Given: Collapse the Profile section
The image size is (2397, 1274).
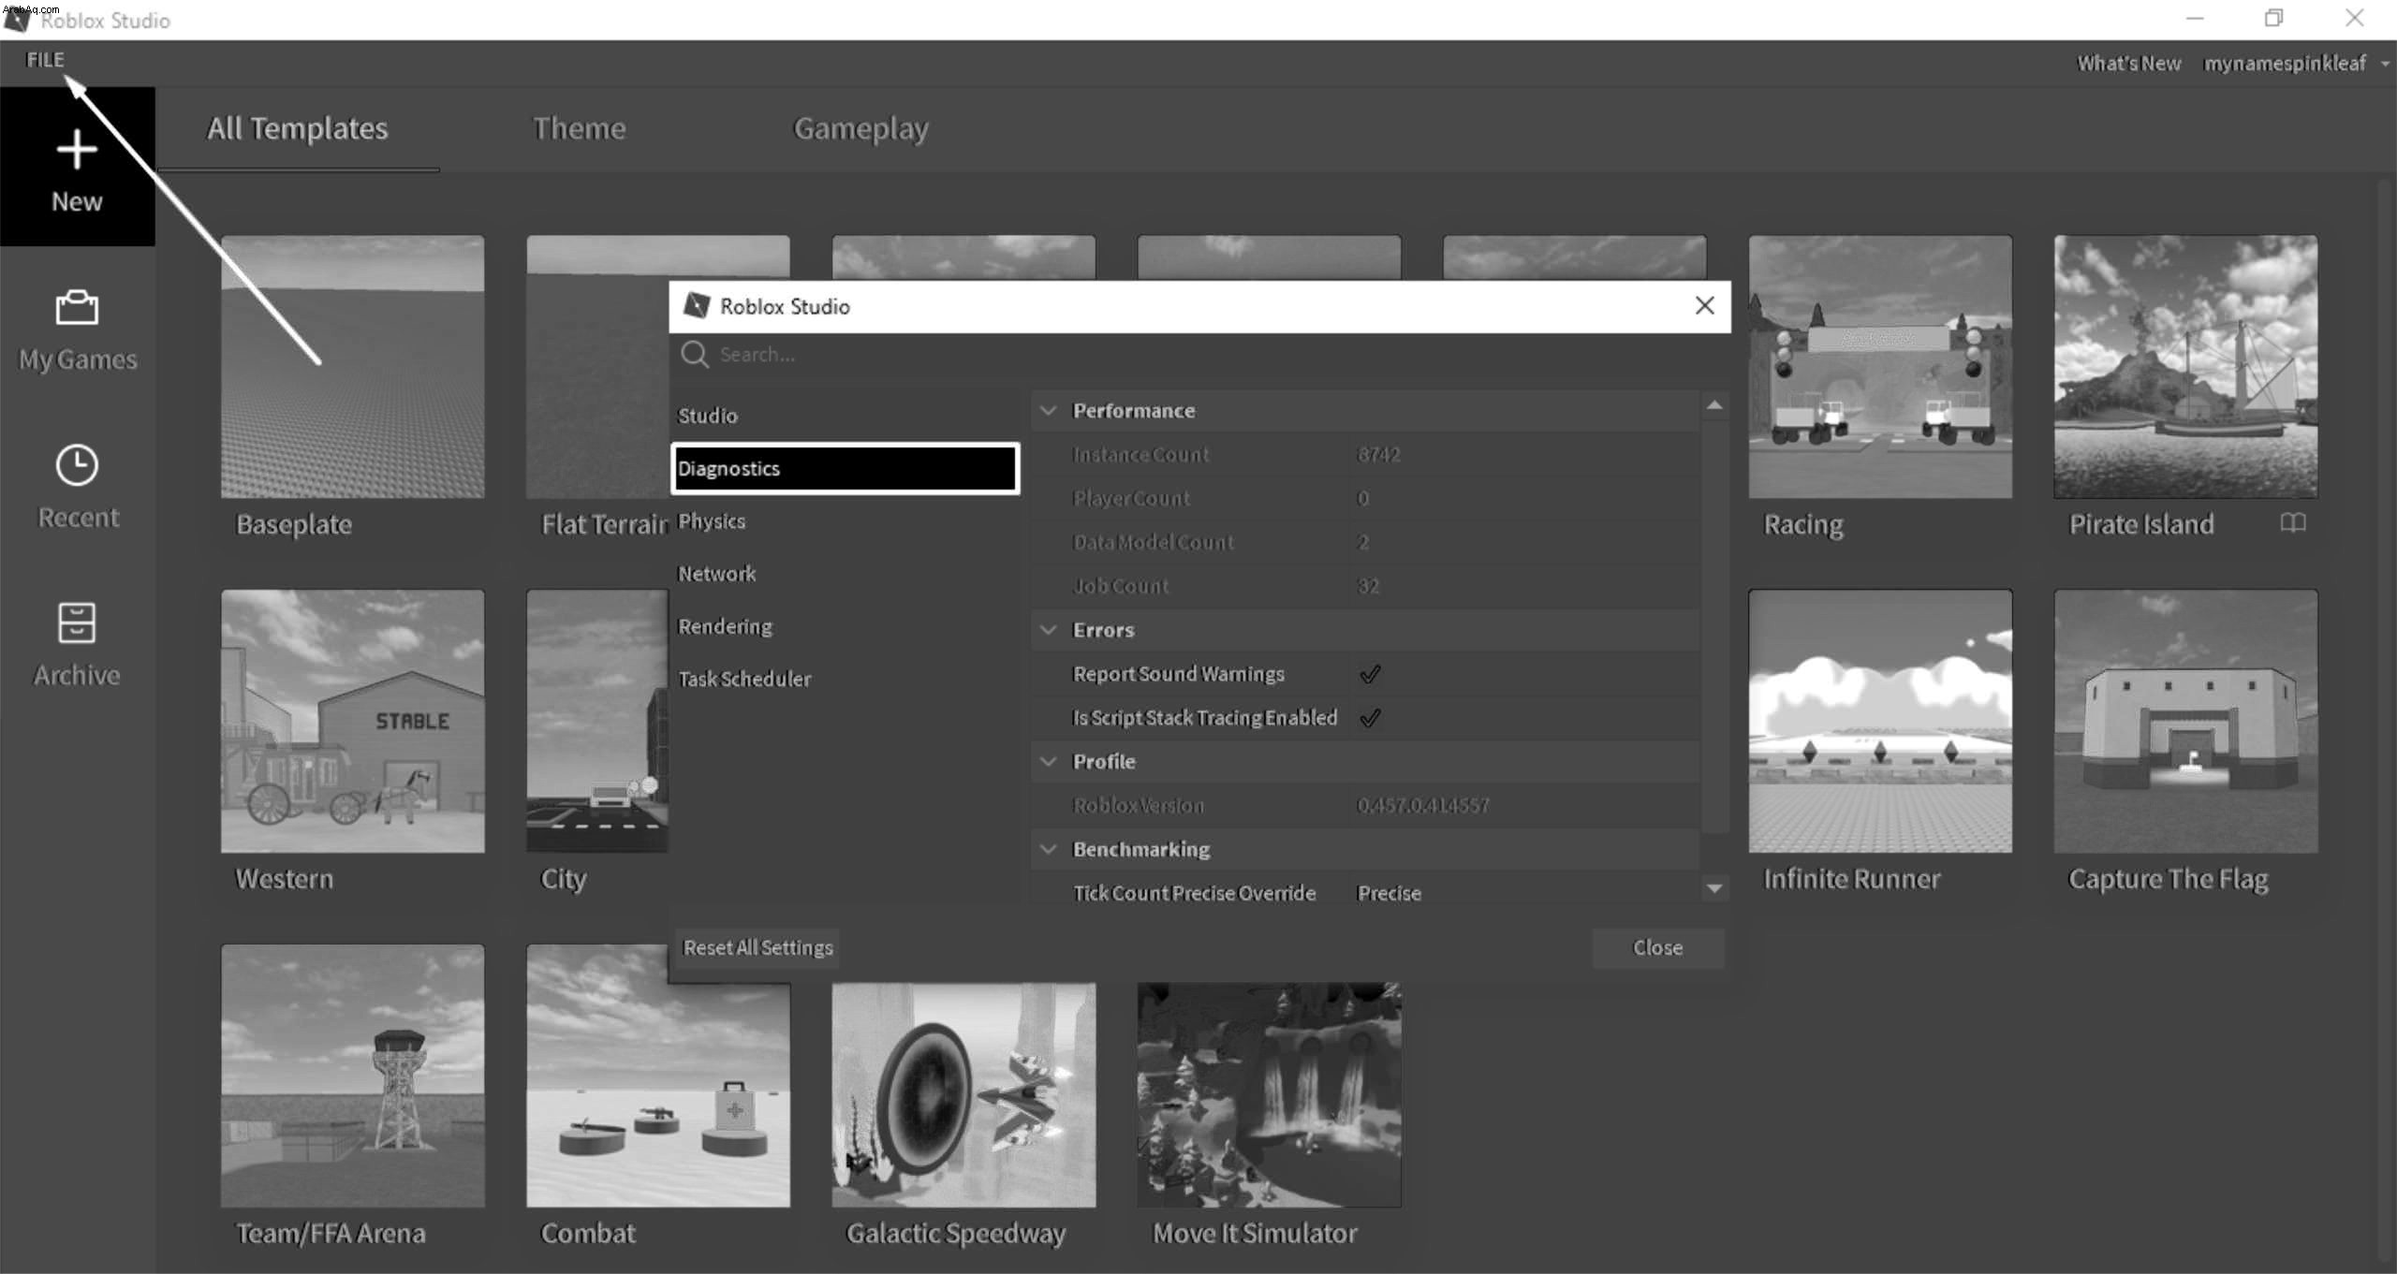Looking at the screenshot, I should (x=1049, y=762).
